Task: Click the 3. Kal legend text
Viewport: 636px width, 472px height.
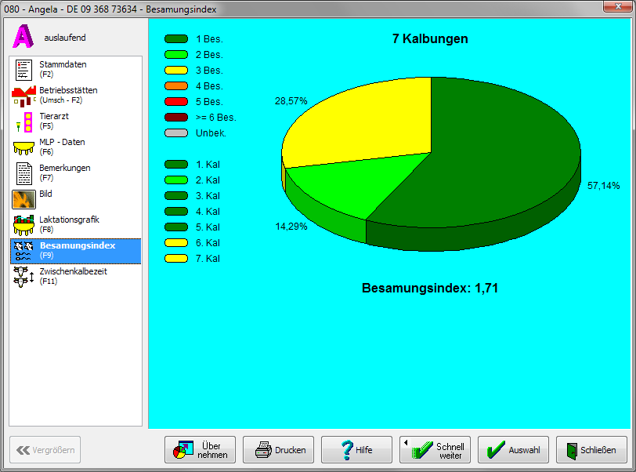Action: 208,196
